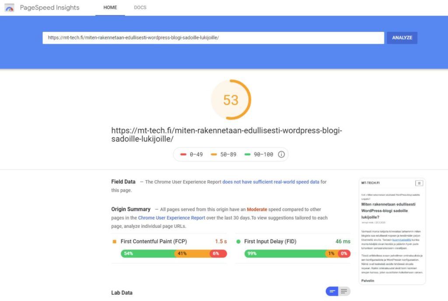Viewport: 448px width, 301px height.
Task: Click the PageSpeed Insights logo icon
Action: (x=10, y=7)
